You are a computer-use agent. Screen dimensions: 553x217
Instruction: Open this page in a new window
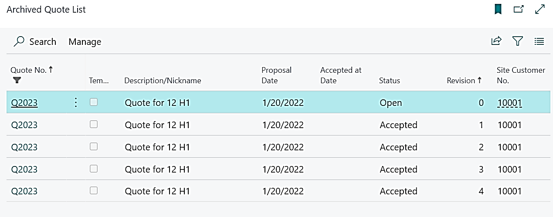coord(519,9)
